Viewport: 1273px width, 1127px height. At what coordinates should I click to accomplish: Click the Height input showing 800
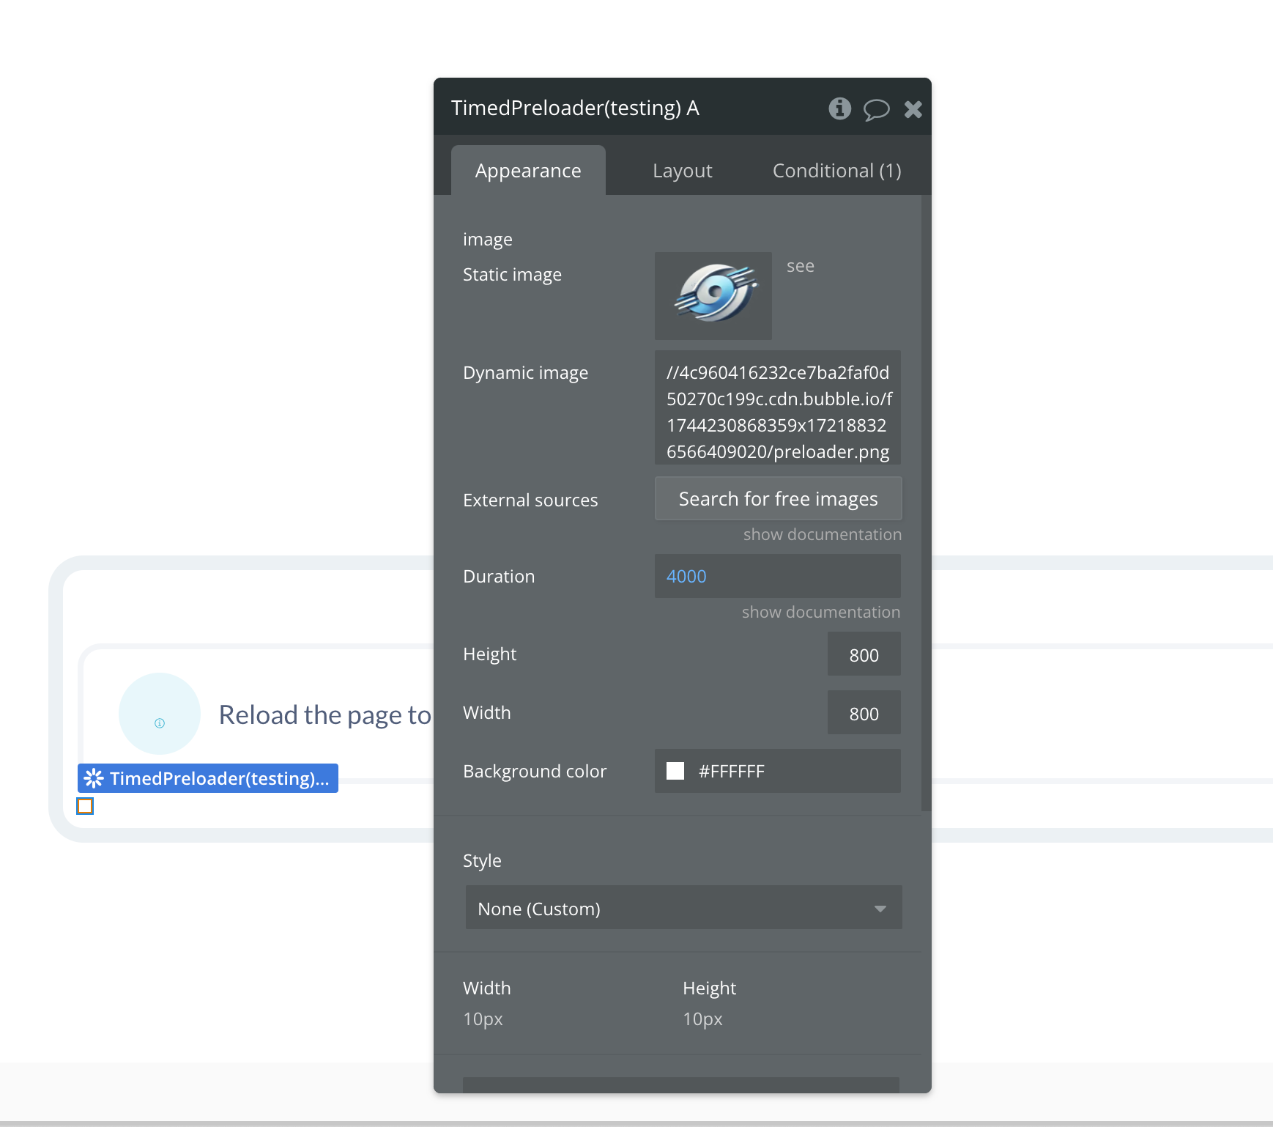(x=864, y=654)
